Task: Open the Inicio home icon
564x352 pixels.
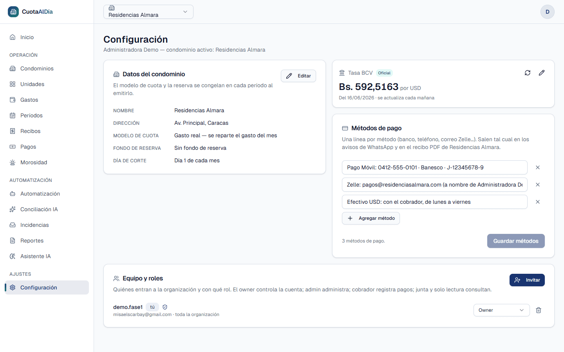Action: (x=13, y=37)
